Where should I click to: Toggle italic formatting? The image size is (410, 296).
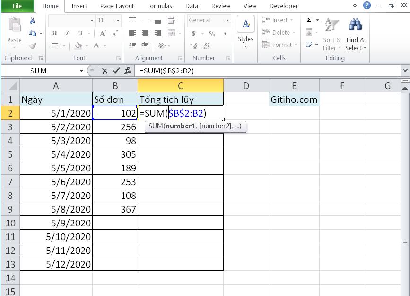[x=67, y=33]
